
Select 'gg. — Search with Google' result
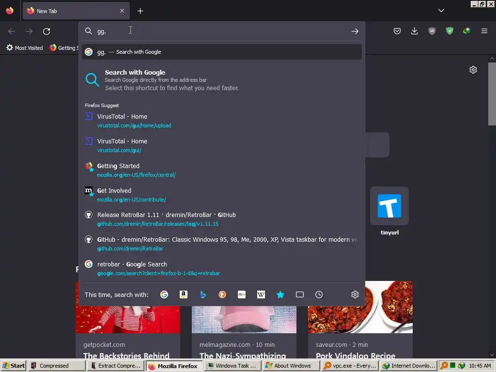point(221,52)
